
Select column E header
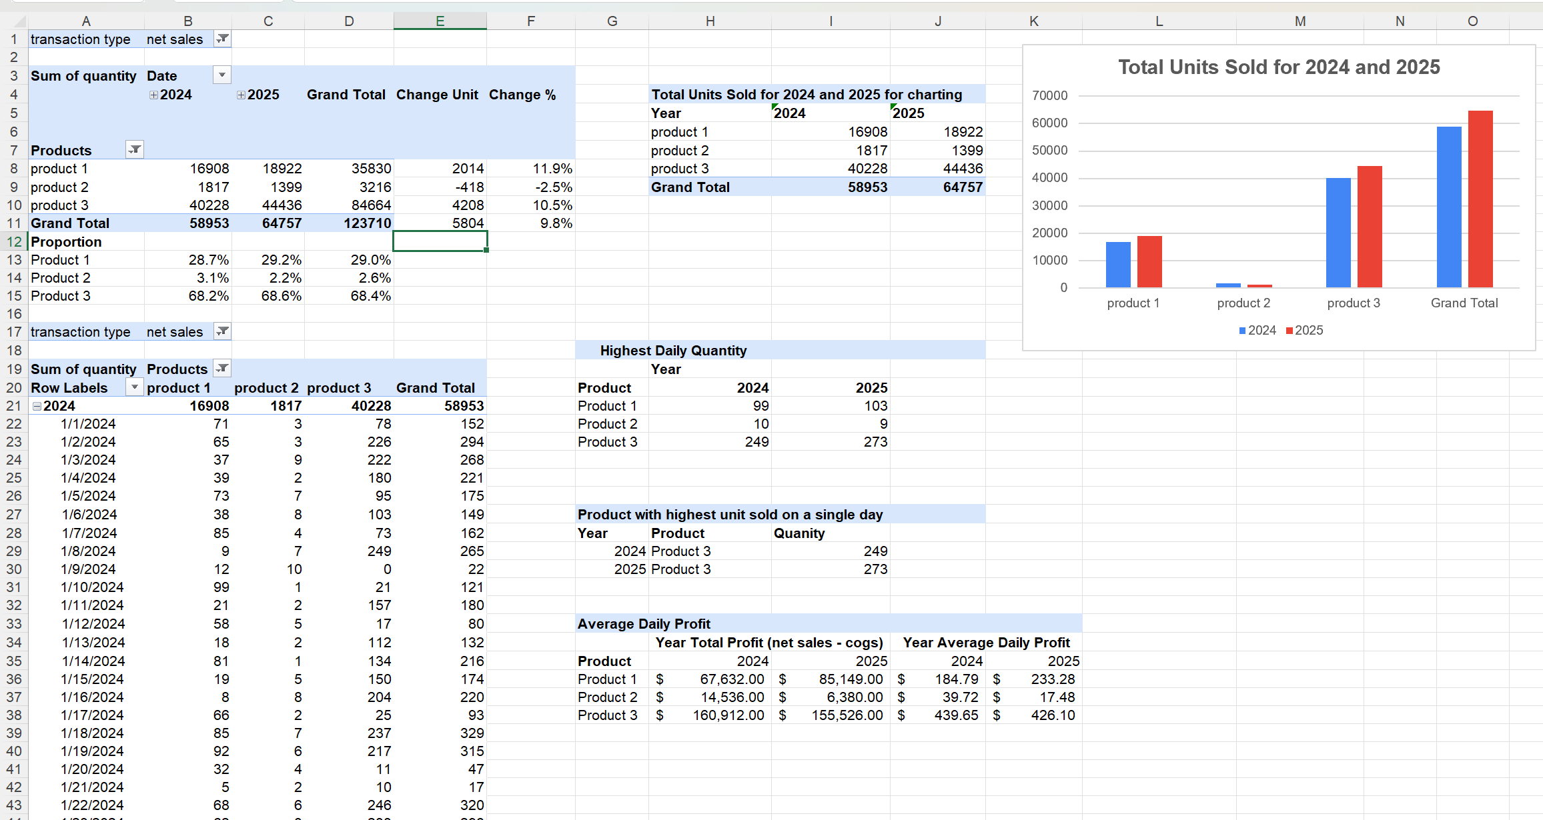click(440, 21)
